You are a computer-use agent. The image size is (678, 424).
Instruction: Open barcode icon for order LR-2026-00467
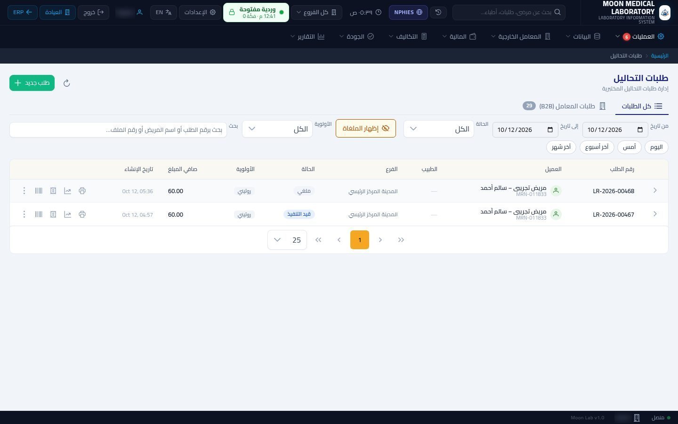tap(39, 214)
